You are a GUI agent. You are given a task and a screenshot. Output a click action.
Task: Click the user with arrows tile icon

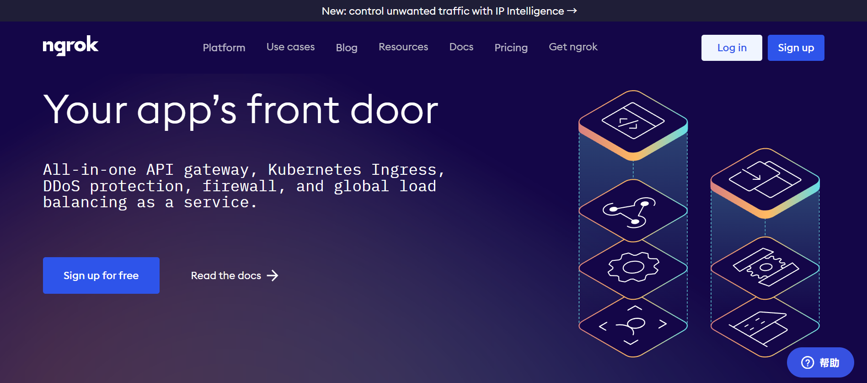pyautogui.click(x=633, y=326)
